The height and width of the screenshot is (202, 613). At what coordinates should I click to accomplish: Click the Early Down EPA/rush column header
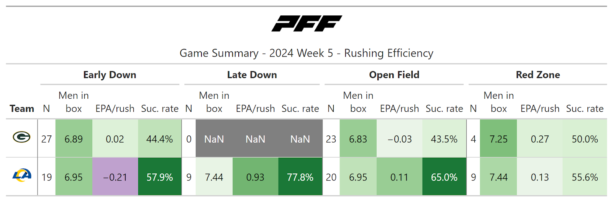coord(115,109)
